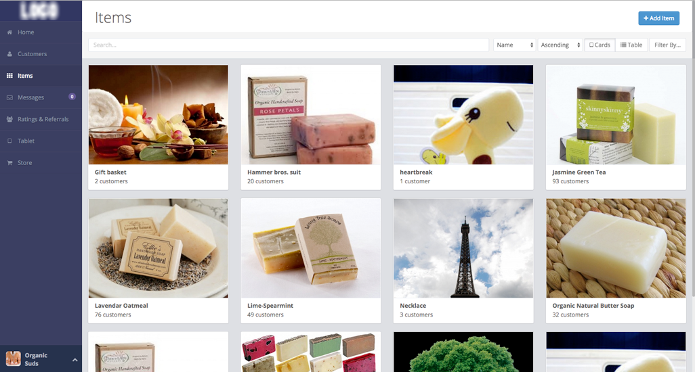Click the Home icon in sidebar
Viewport: 695px width, 372px height.
9,32
